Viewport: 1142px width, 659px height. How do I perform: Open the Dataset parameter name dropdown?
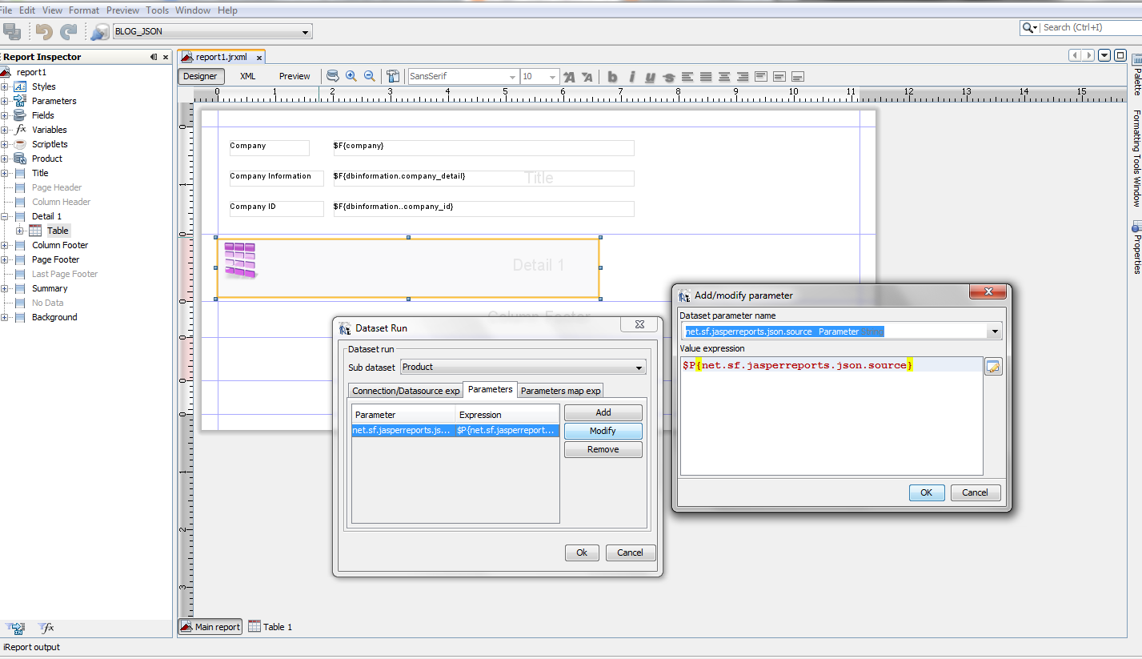(996, 332)
